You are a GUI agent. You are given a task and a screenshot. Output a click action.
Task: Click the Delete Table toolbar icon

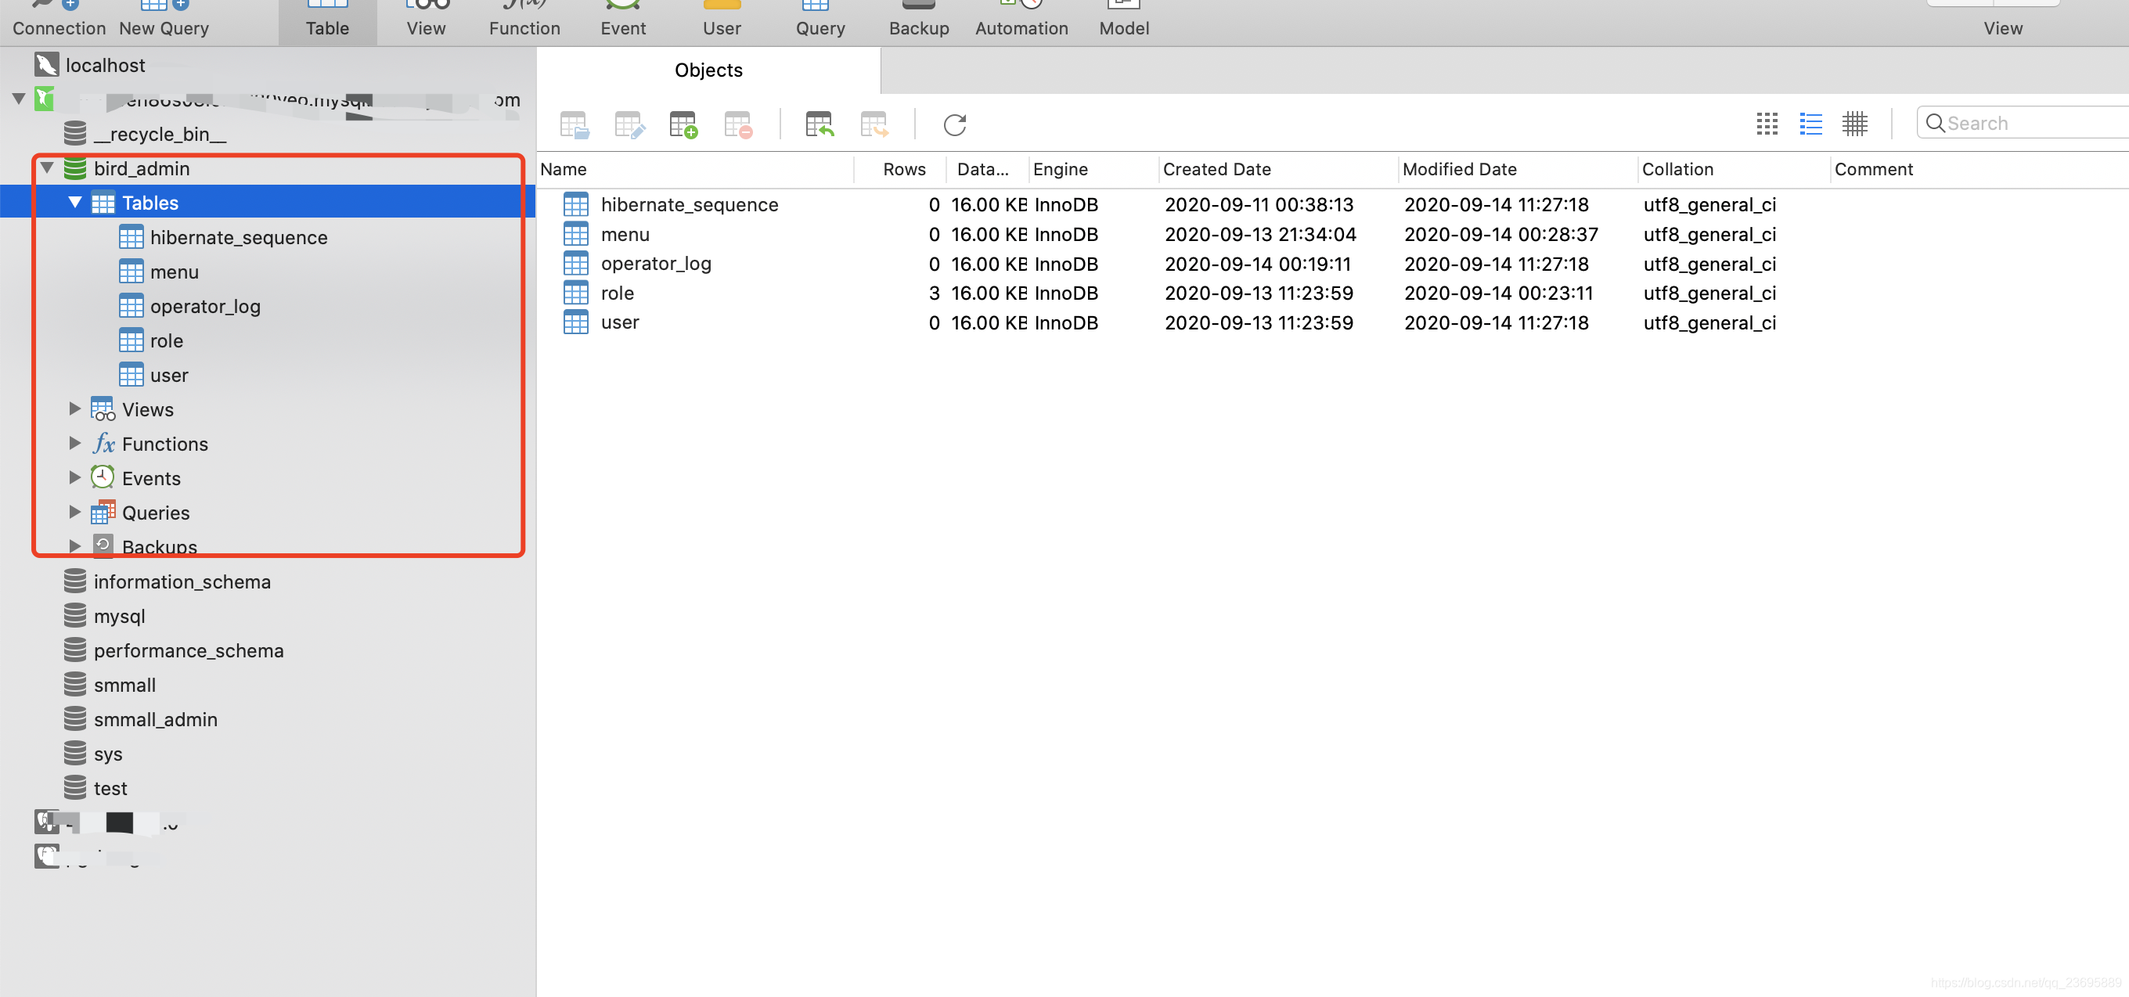point(738,124)
